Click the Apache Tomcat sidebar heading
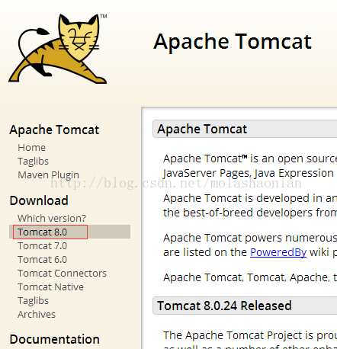This screenshot has width=337, height=349. tap(54, 130)
